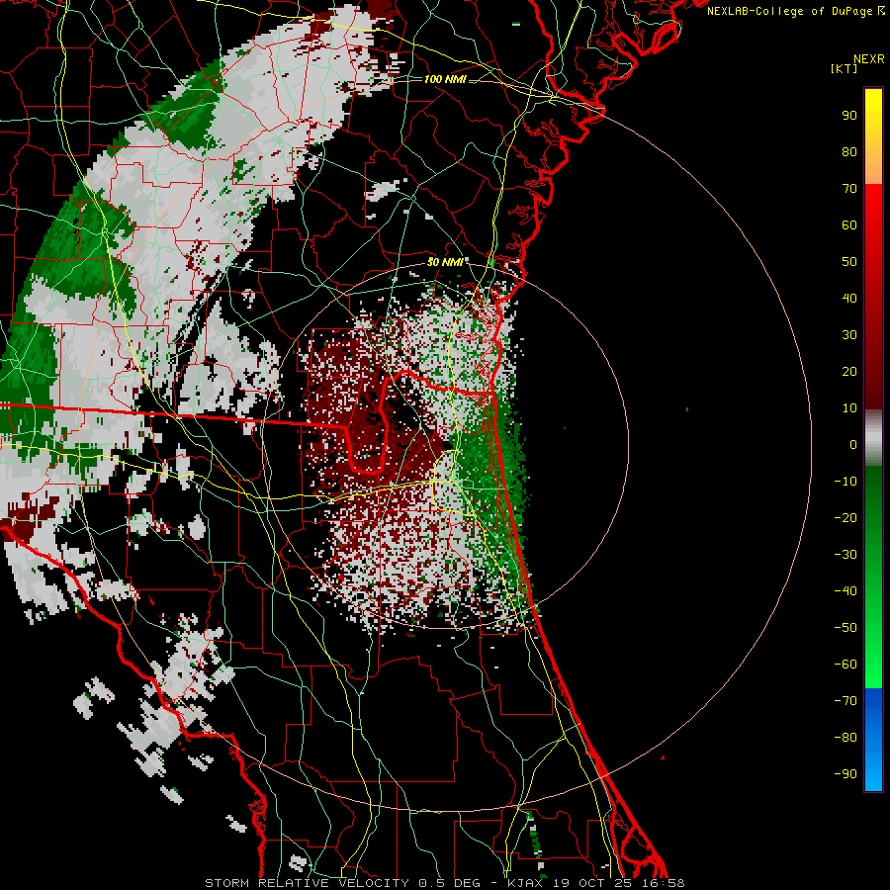Click the '100 NMI' range ring label
Screen dimensions: 890x890
[445, 79]
